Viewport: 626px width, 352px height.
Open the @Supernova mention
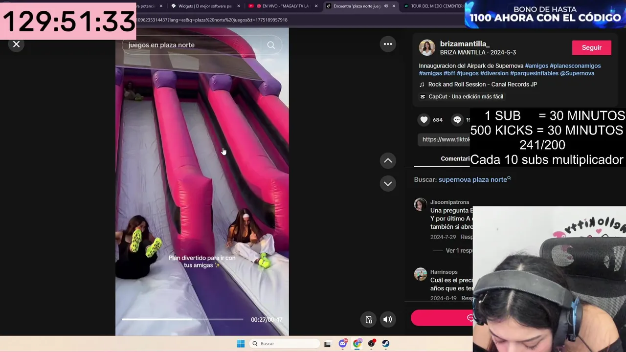tap(577, 73)
